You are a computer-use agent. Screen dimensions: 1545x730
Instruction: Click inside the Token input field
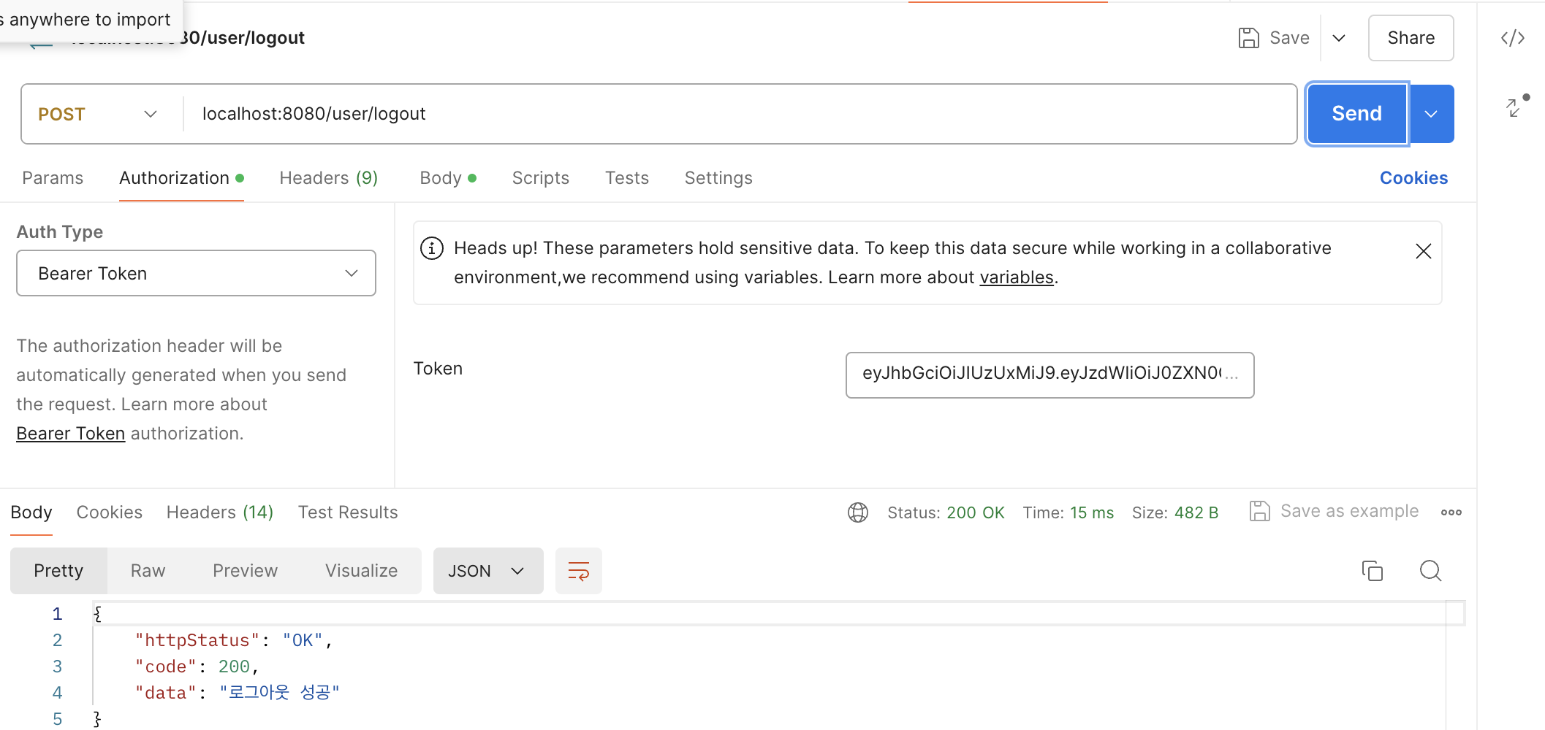point(1049,374)
